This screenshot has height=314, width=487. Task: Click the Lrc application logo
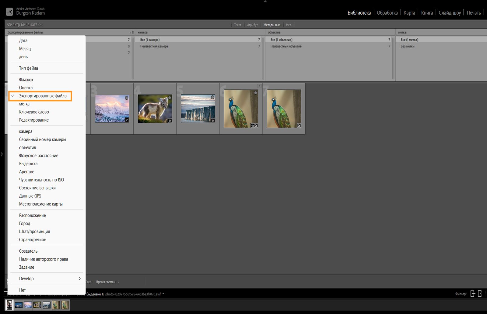pos(9,12)
